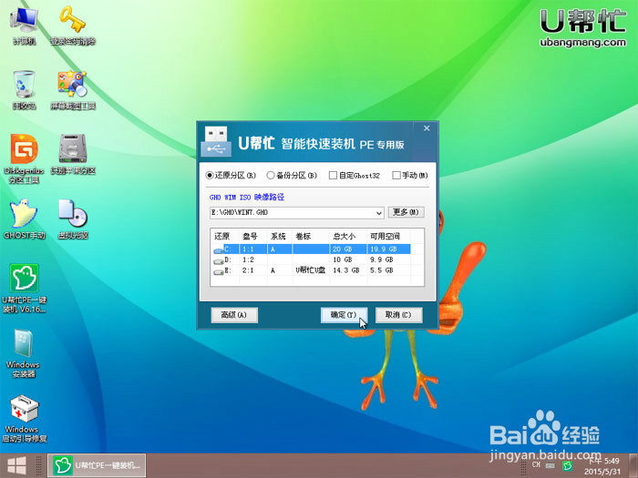Expand the image path dropdown arrow

tap(379, 213)
